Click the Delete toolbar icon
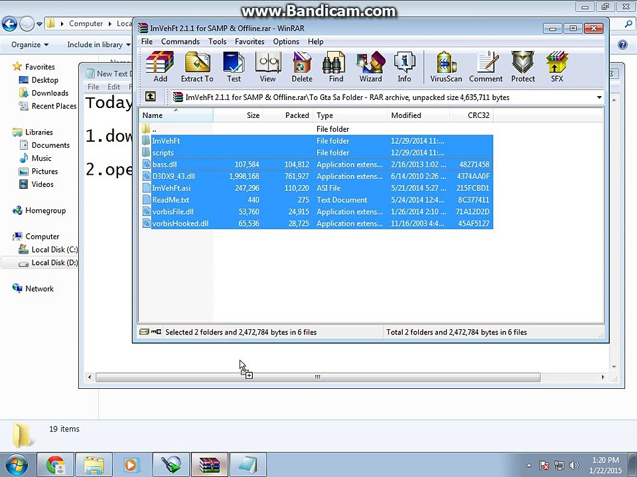This screenshot has height=477, width=637. [x=302, y=68]
